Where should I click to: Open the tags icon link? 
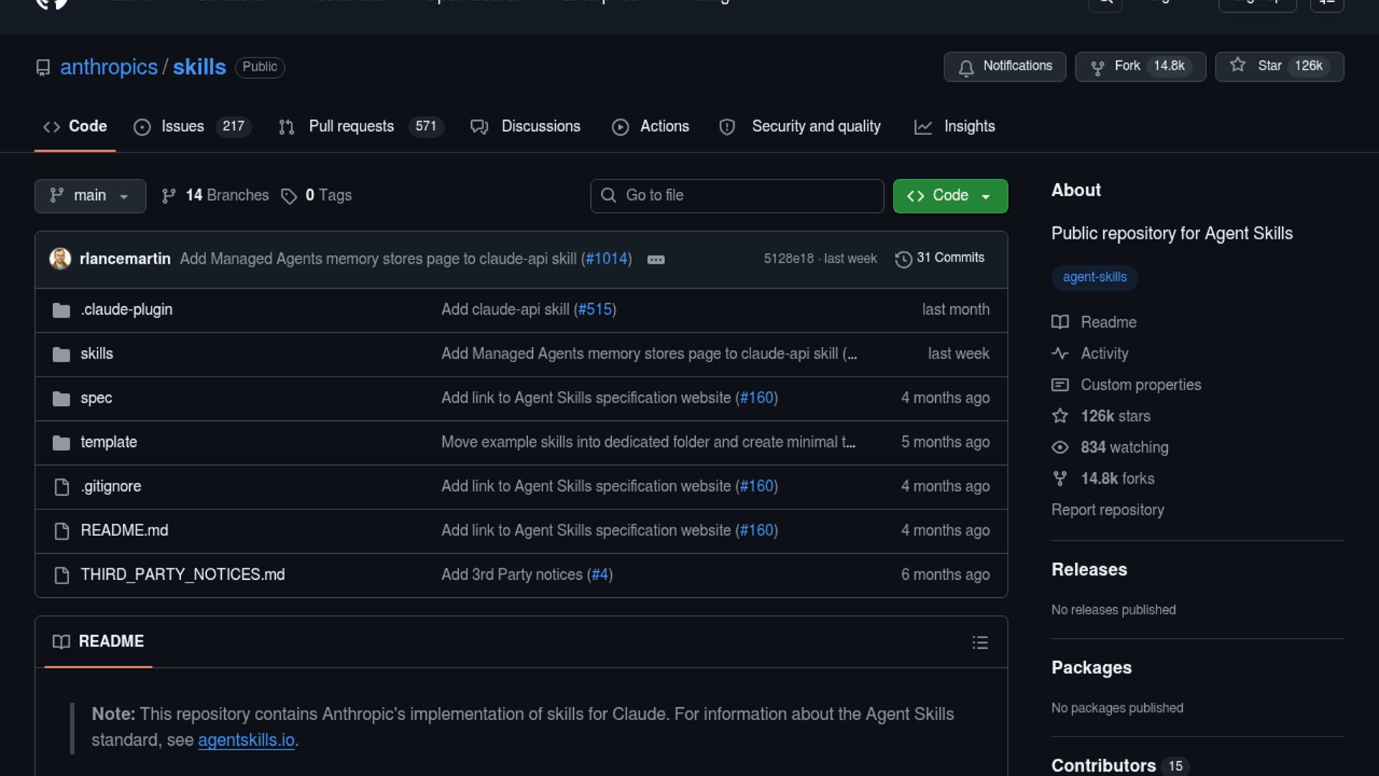pos(289,196)
